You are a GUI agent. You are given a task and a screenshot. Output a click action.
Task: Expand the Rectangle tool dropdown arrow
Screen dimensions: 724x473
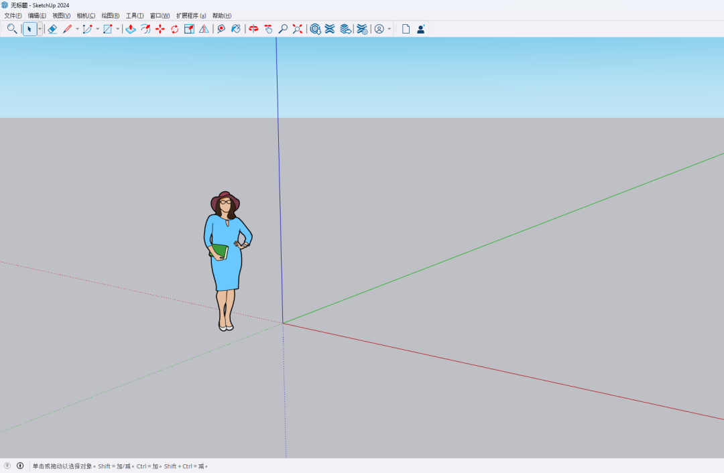[118, 29]
